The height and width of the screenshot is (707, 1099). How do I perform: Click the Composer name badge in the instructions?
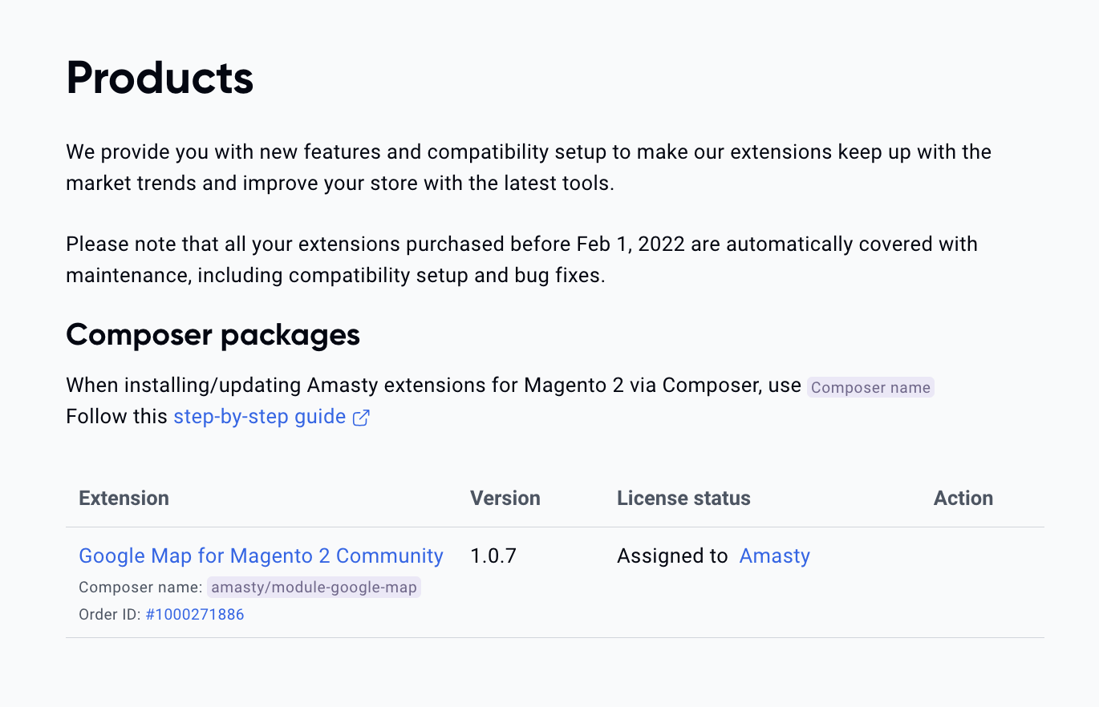pyautogui.click(x=870, y=387)
